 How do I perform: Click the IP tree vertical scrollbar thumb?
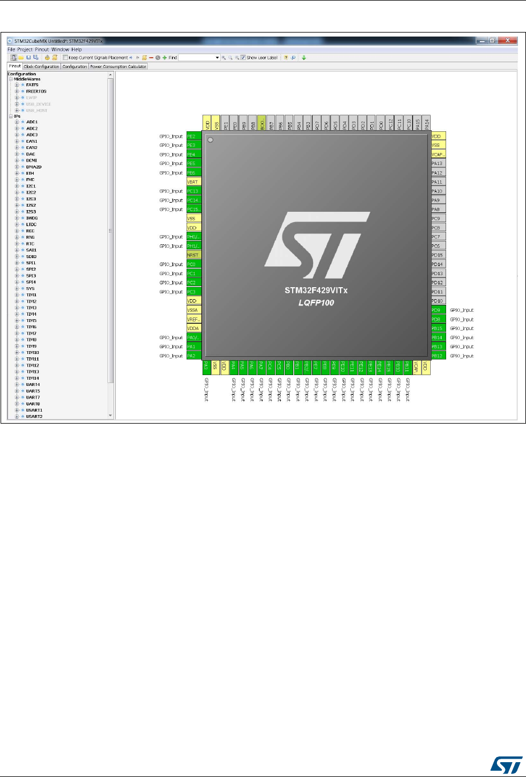click(x=111, y=231)
